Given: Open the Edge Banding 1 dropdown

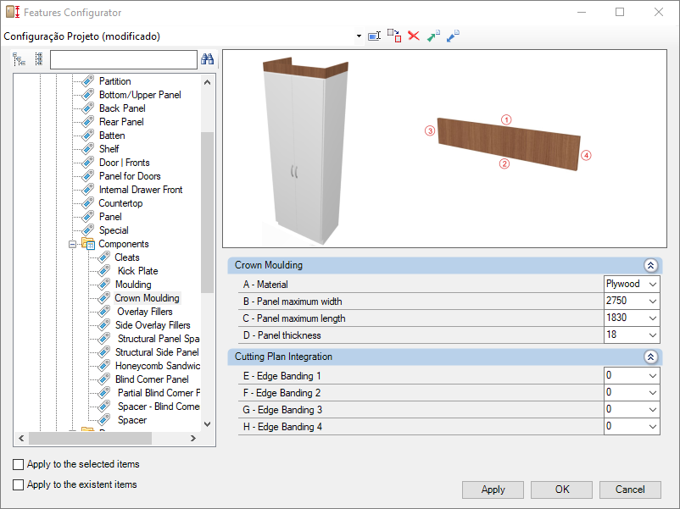Looking at the screenshot, I should click(x=652, y=375).
